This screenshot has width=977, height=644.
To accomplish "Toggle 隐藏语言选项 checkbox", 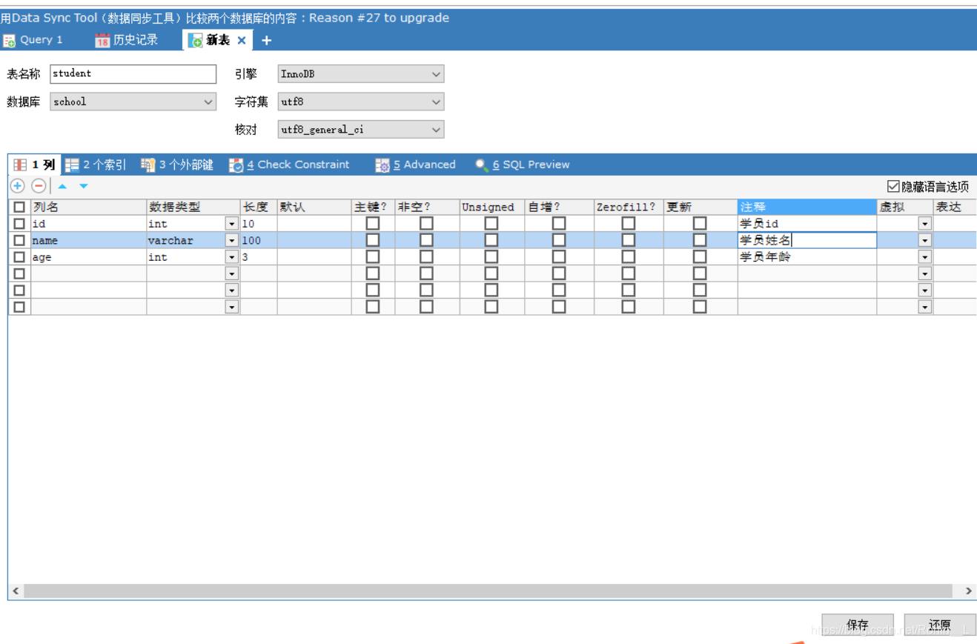I will pyautogui.click(x=892, y=187).
